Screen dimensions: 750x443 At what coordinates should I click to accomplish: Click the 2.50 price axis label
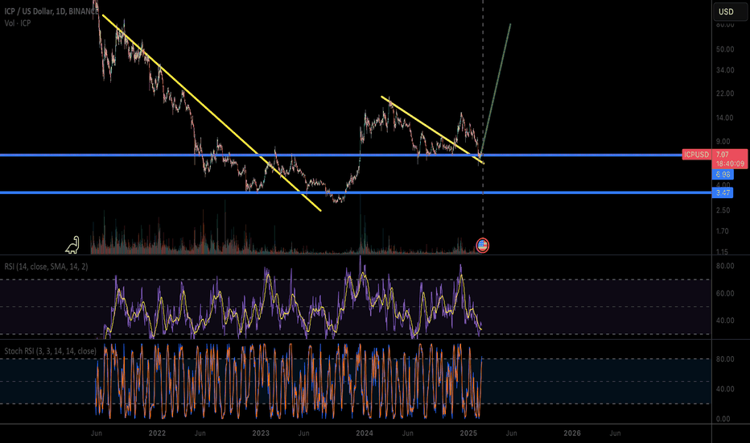pyautogui.click(x=723, y=210)
